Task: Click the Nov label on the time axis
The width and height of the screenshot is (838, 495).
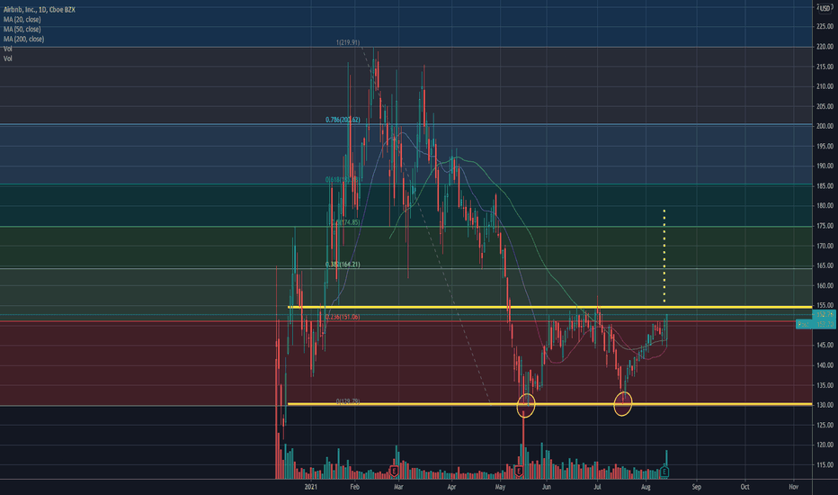Action: [x=794, y=487]
